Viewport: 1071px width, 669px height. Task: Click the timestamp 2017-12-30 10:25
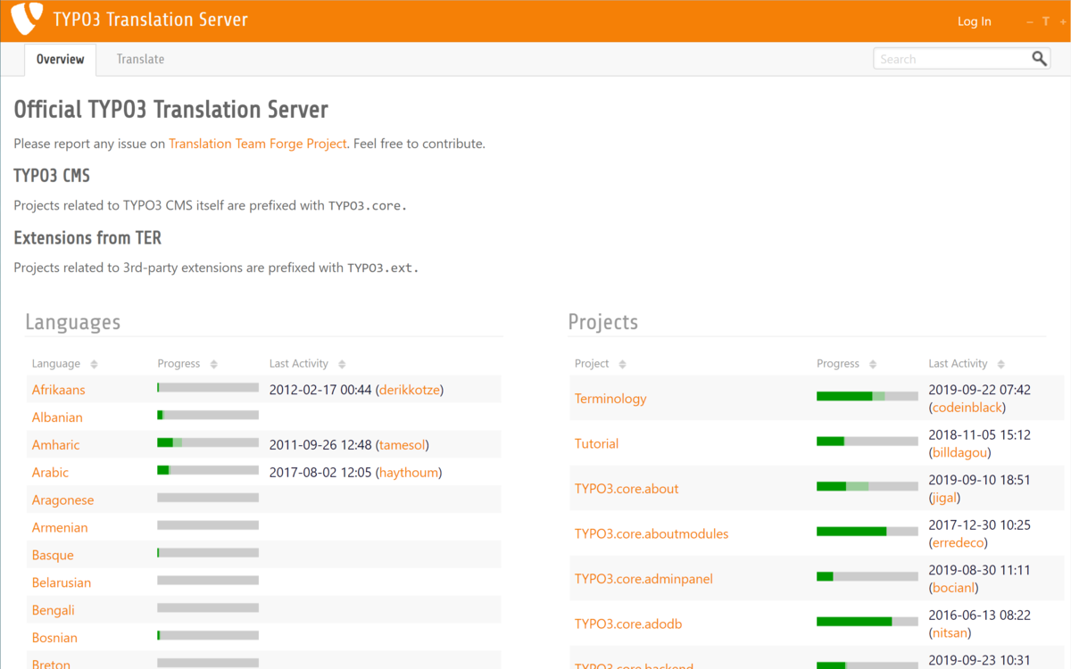coord(980,525)
